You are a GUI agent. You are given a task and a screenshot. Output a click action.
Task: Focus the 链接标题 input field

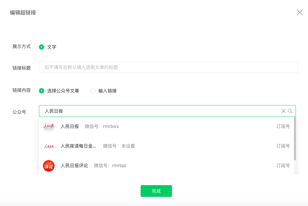(168, 67)
